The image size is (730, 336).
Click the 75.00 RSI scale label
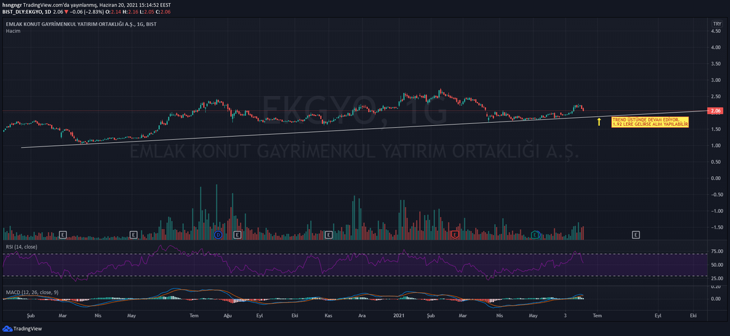[x=716, y=251]
